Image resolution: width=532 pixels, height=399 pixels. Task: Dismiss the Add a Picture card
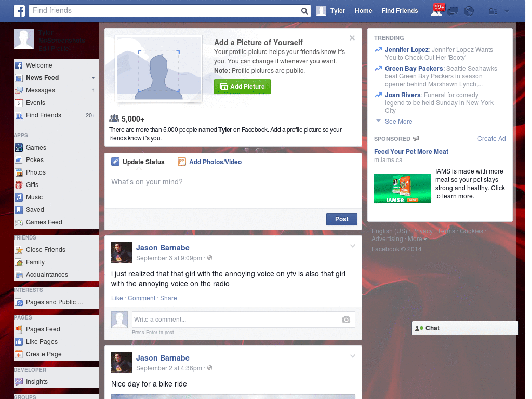(352, 38)
